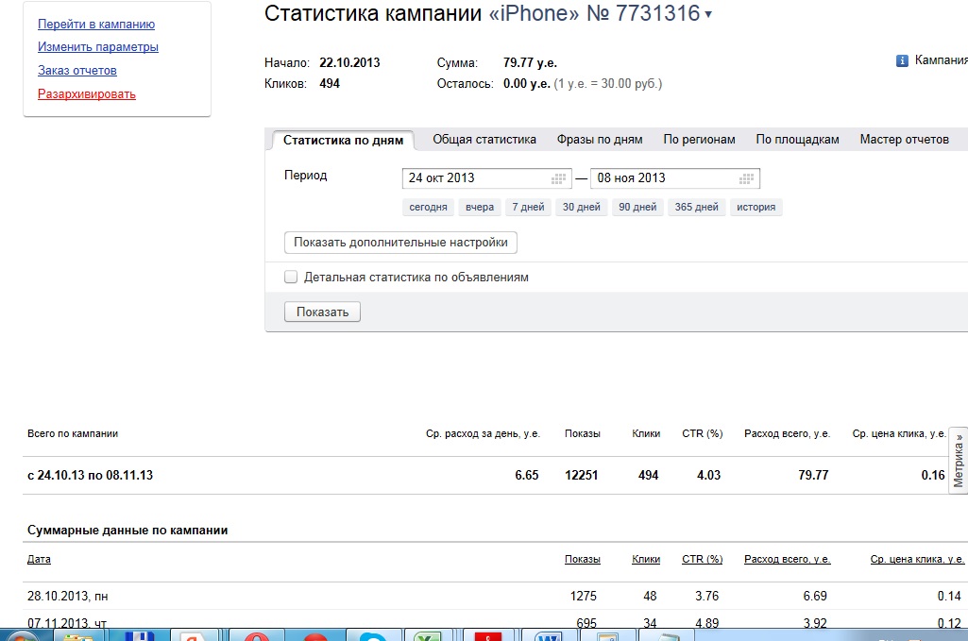Image resolution: width=968 pixels, height=641 pixels.
Task: Click the impressions value 1275
Action: [x=584, y=596]
